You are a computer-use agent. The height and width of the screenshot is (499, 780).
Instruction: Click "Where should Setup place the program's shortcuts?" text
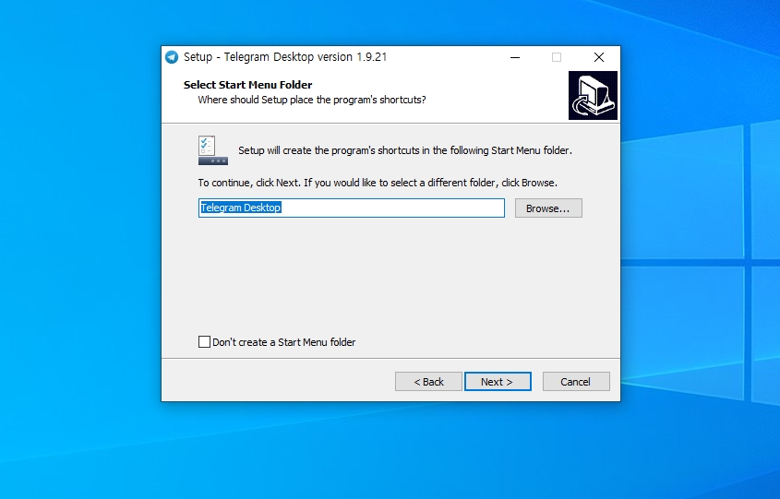click(x=312, y=100)
